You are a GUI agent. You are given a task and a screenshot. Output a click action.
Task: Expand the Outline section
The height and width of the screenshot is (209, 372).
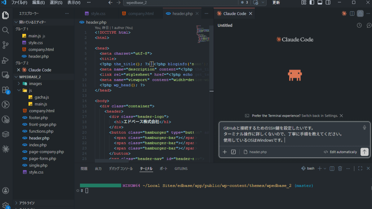[x=44, y=203]
